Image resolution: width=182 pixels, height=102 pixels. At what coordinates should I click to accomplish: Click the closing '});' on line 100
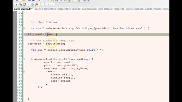tap(40, 87)
